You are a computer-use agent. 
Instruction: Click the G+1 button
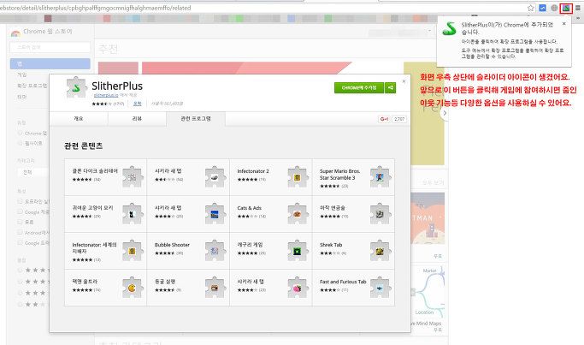click(x=384, y=119)
